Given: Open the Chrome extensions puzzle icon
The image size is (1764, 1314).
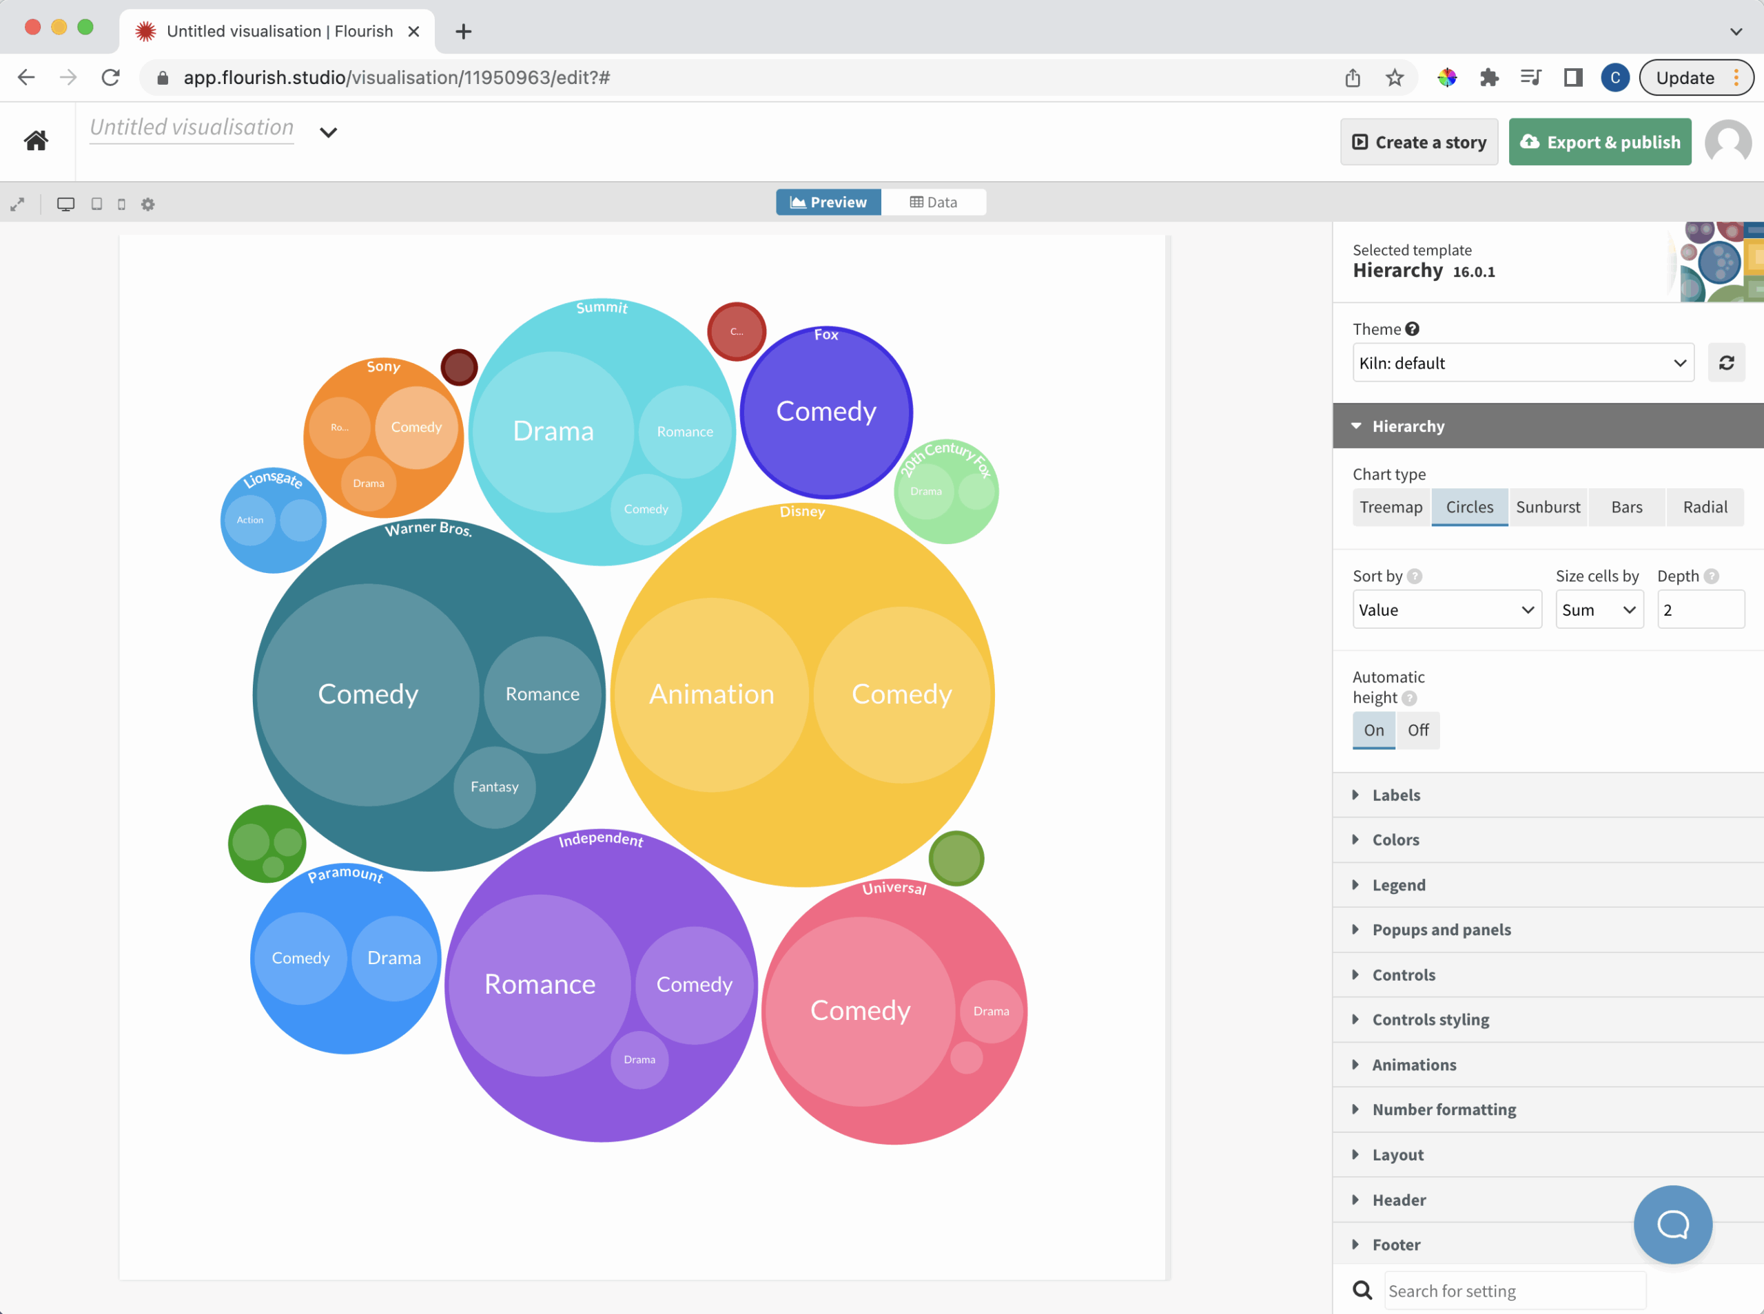Looking at the screenshot, I should click(x=1490, y=77).
